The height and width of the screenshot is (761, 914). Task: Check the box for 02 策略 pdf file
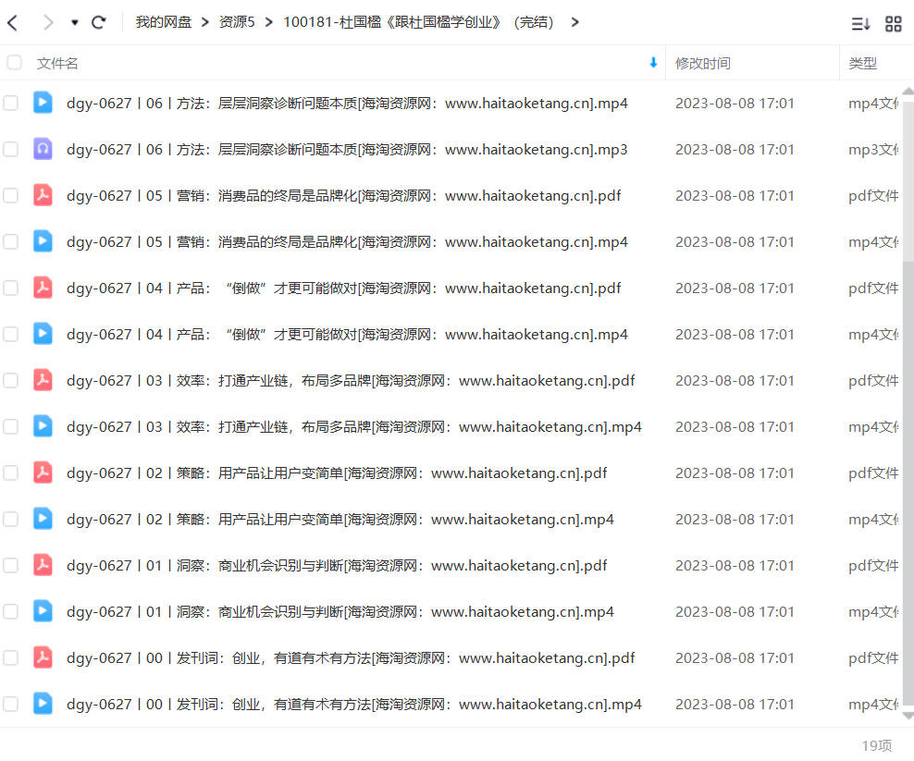(10, 473)
